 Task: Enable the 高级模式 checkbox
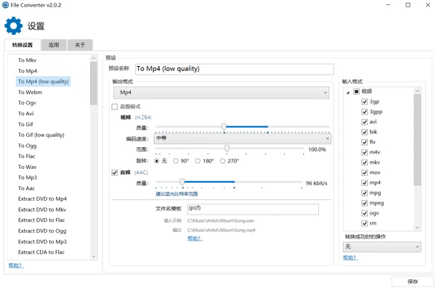(115, 107)
